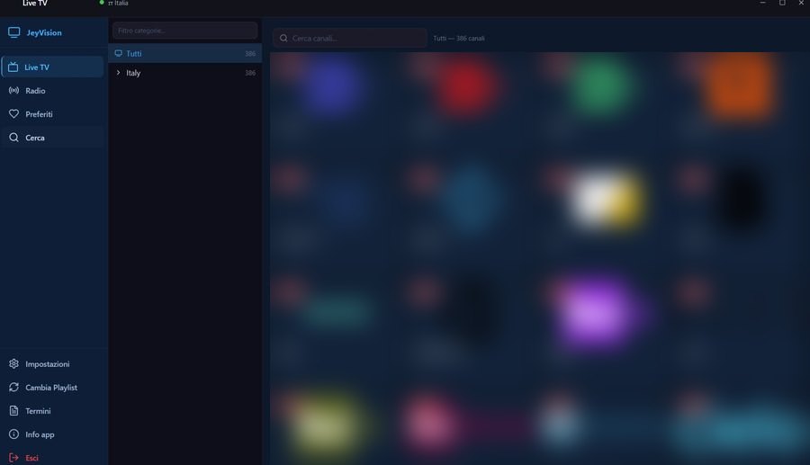Switch to the Radio section
The image size is (810, 465).
pos(53,91)
